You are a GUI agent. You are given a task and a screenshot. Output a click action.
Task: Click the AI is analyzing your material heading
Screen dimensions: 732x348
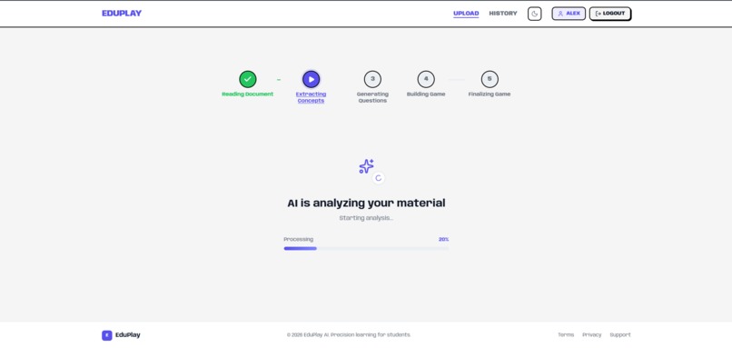point(366,203)
